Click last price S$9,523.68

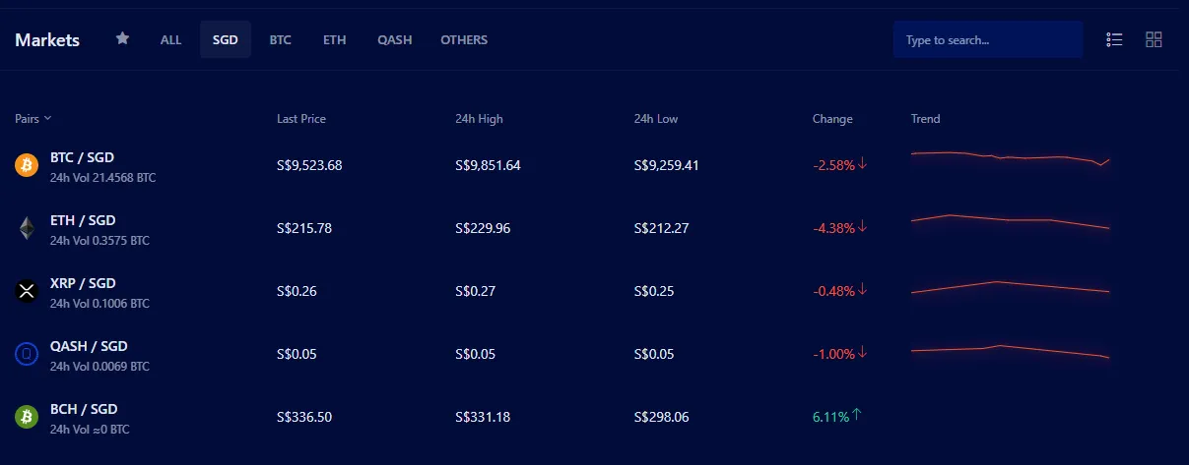[x=309, y=165]
